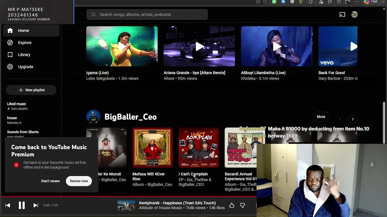Dislike the current song
Viewport: 387px width, 217px height.
pos(242,205)
